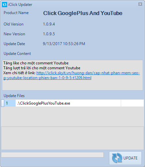Click the Old Version label
This screenshot has width=145, height=167.
pos(13,24)
